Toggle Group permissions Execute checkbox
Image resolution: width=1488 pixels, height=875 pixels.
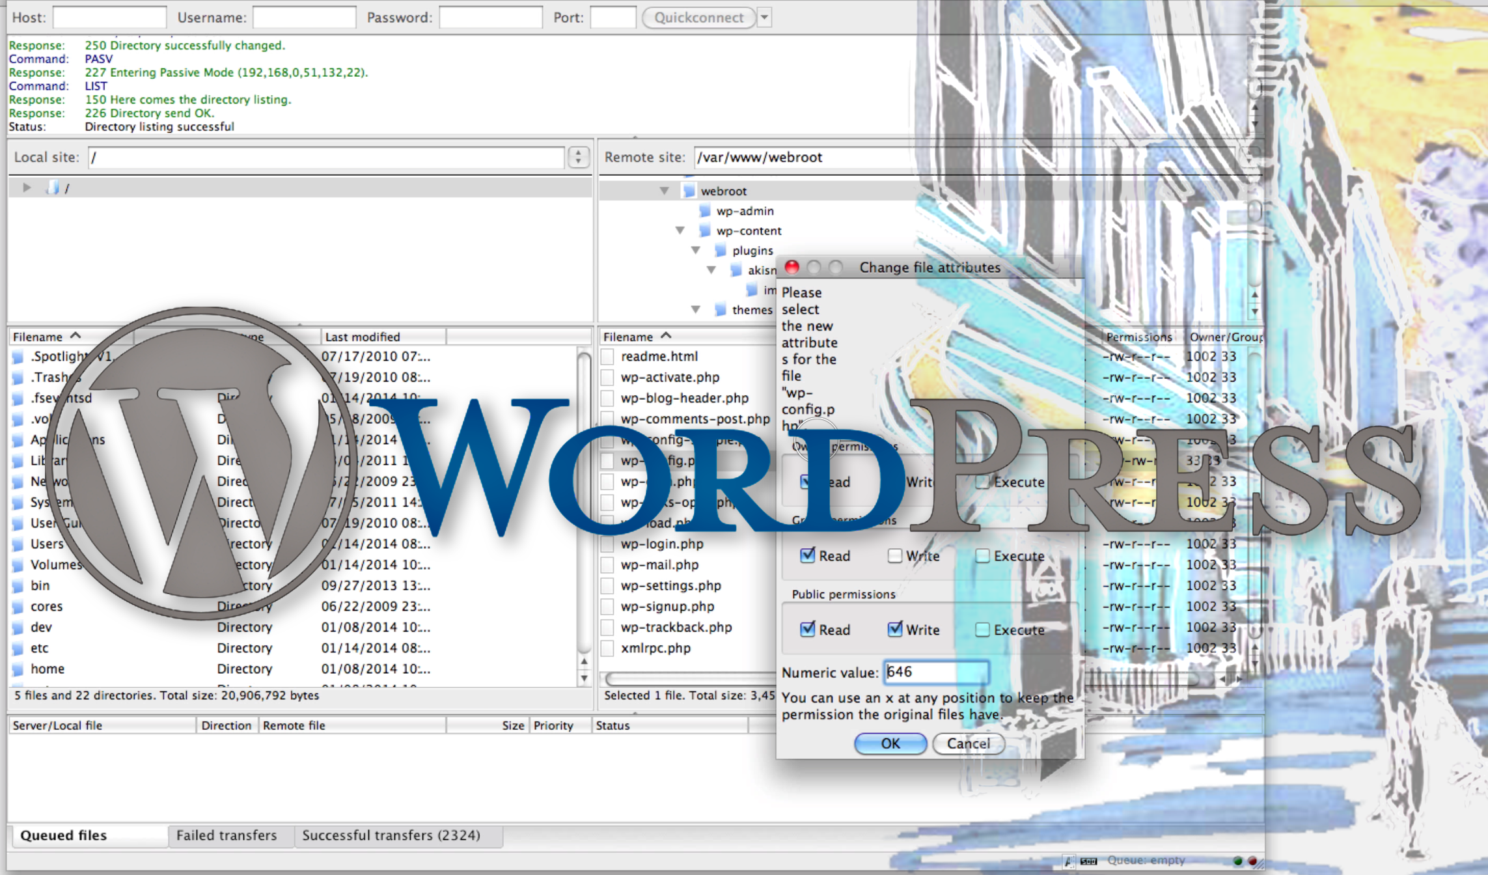point(982,555)
